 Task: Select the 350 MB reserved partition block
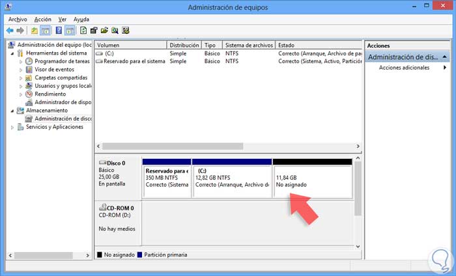(x=167, y=178)
